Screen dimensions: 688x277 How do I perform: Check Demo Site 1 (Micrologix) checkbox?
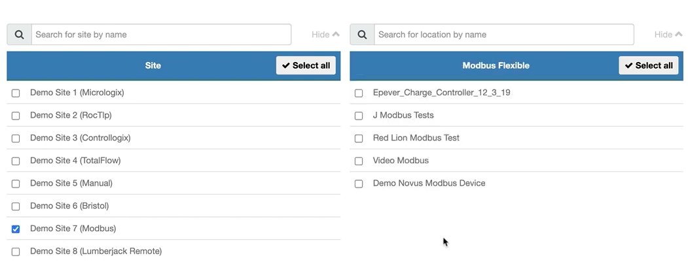point(16,93)
